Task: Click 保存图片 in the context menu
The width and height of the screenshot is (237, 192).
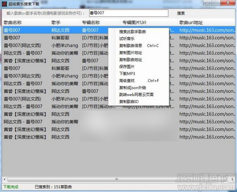Action: coord(127,67)
